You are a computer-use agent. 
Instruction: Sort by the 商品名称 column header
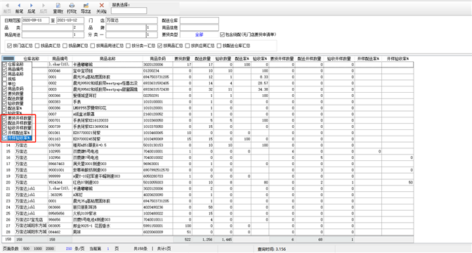tap(107, 59)
